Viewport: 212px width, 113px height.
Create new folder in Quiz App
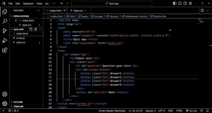(x=31, y=29)
